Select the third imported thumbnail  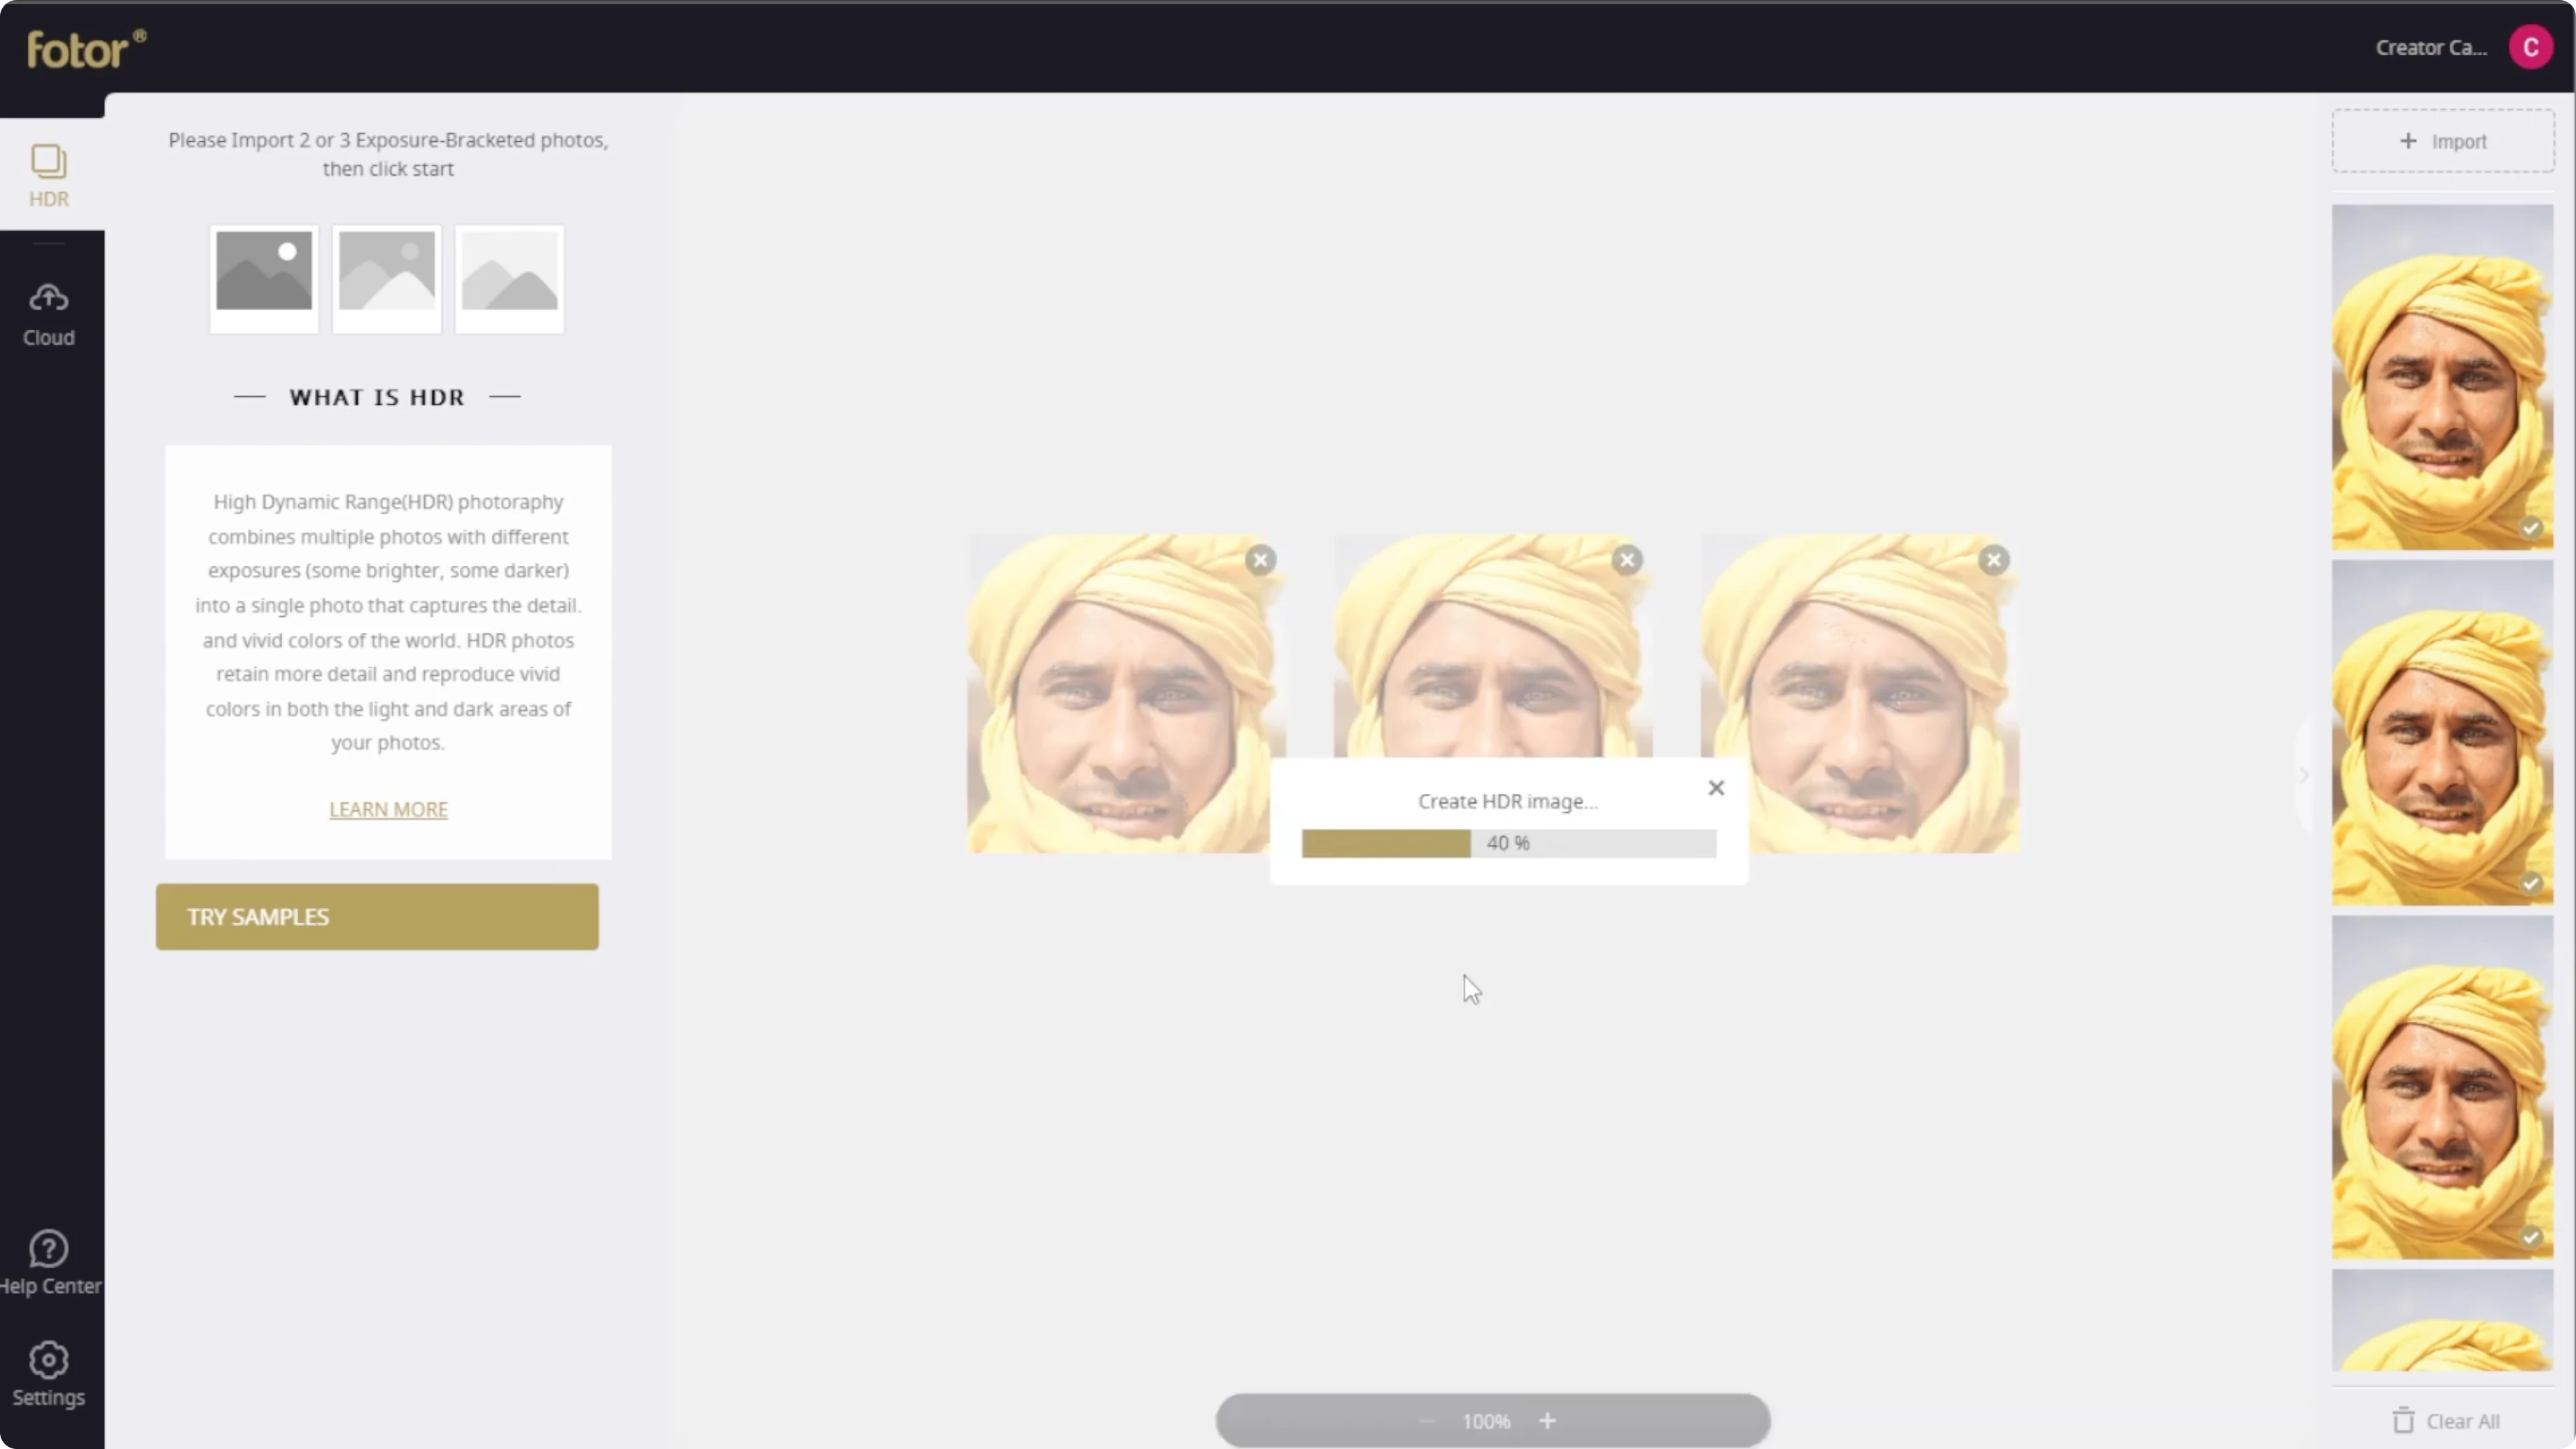point(2442,1087)
